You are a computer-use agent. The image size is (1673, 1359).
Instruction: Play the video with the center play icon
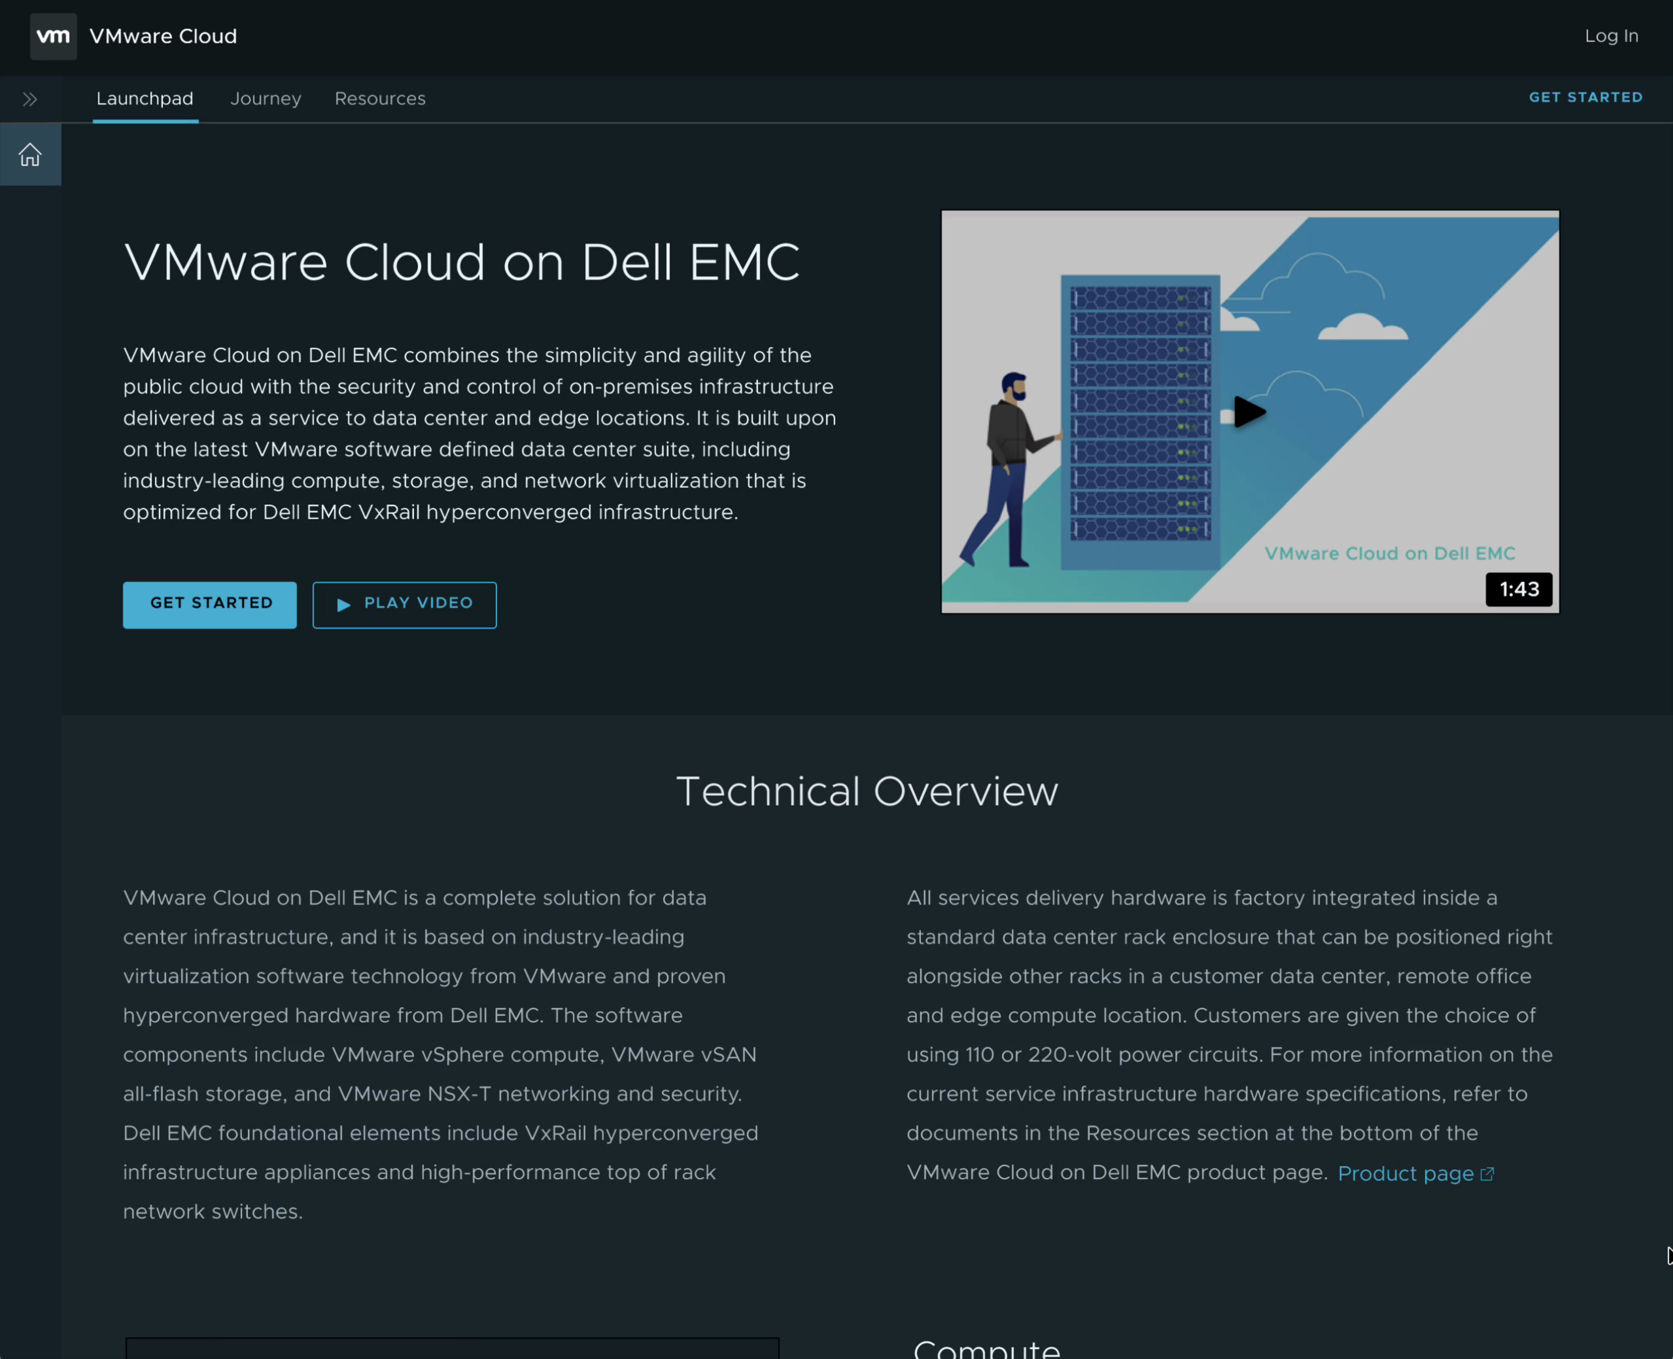1249,412
